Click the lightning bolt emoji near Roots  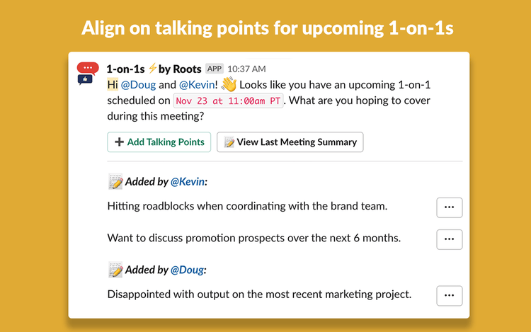152,68
